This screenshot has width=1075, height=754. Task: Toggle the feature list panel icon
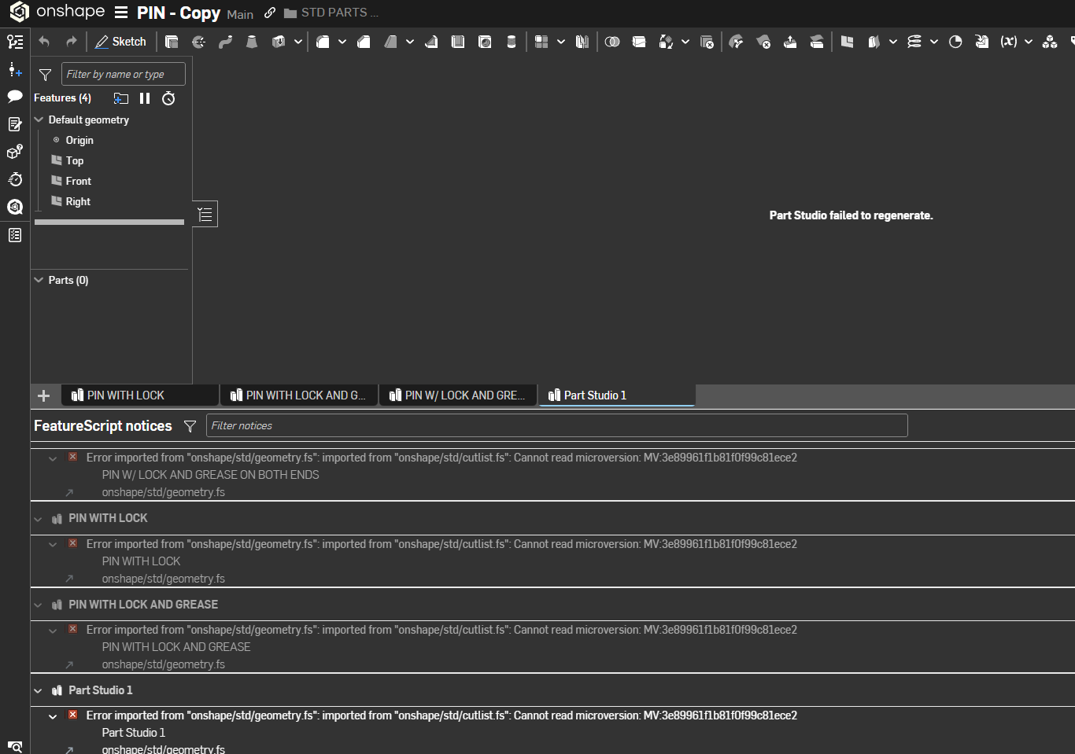tap(15, 42)
